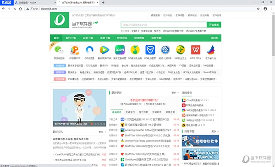Bookmark this page with the star icon
The width and height of the screenshot is (275, 167).
pyautogui.click(x=258, y=9)
